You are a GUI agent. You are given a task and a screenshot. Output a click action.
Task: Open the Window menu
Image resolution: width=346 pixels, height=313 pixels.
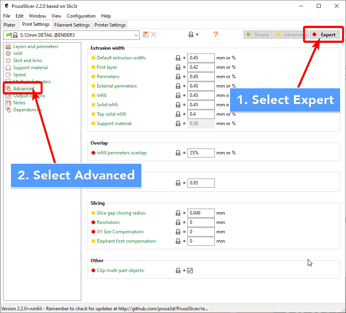click(37, 16)
